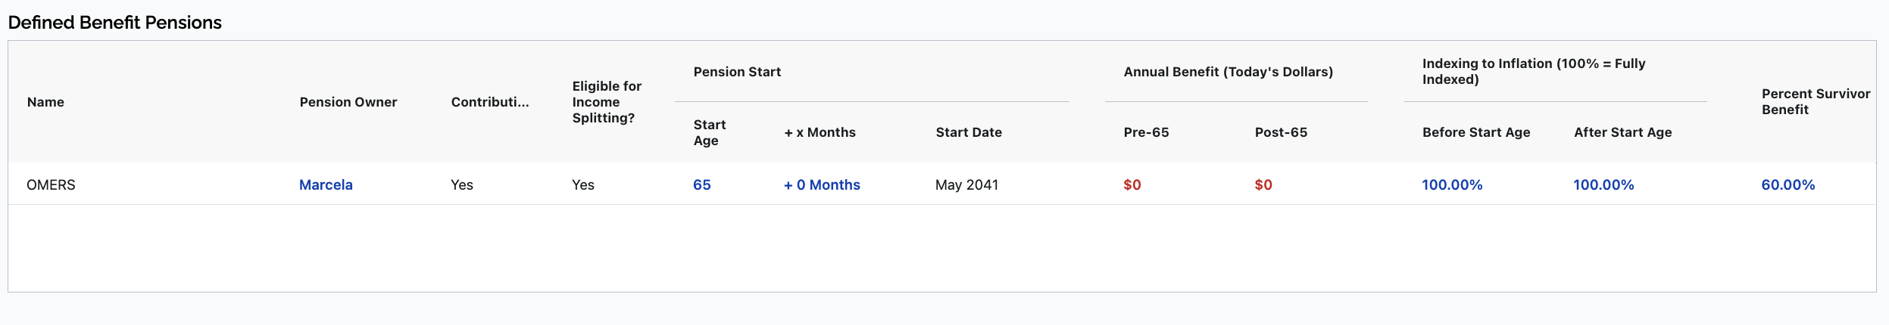Screen dimensions: 1889x325
Task: Click the truncated Contributi... column header
Action: (490, 102)
